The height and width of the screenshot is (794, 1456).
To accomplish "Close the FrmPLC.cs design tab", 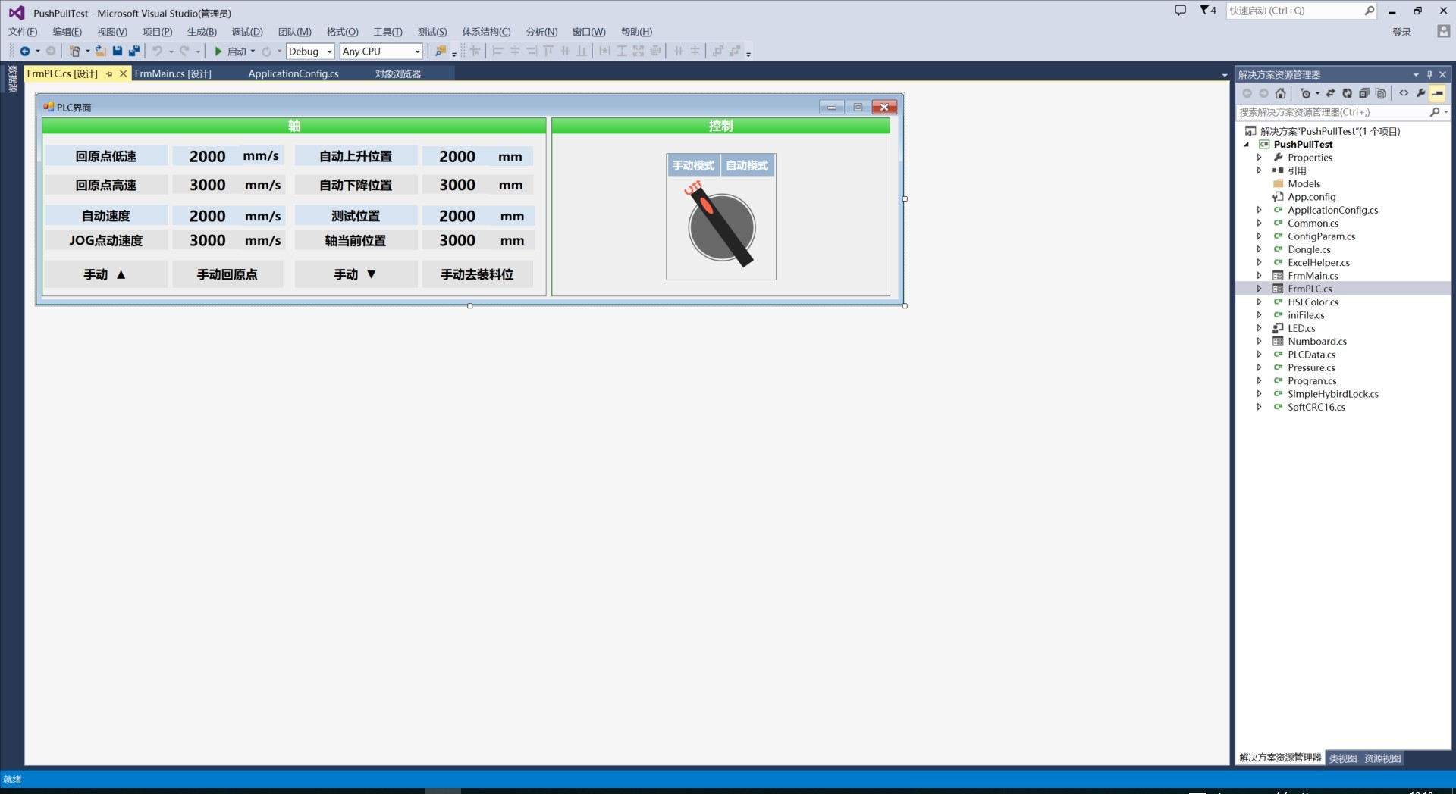I will (x=124, y=74).
